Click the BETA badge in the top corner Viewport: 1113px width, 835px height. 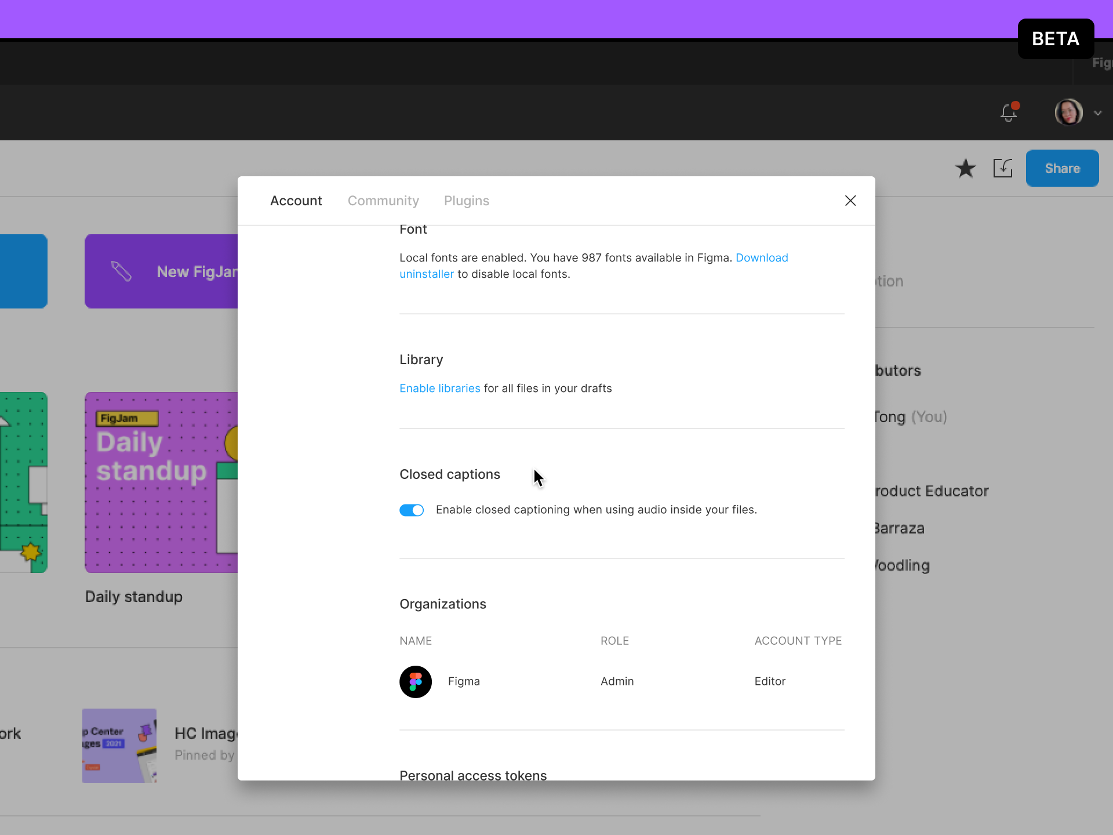click(x=1056, y=39)
